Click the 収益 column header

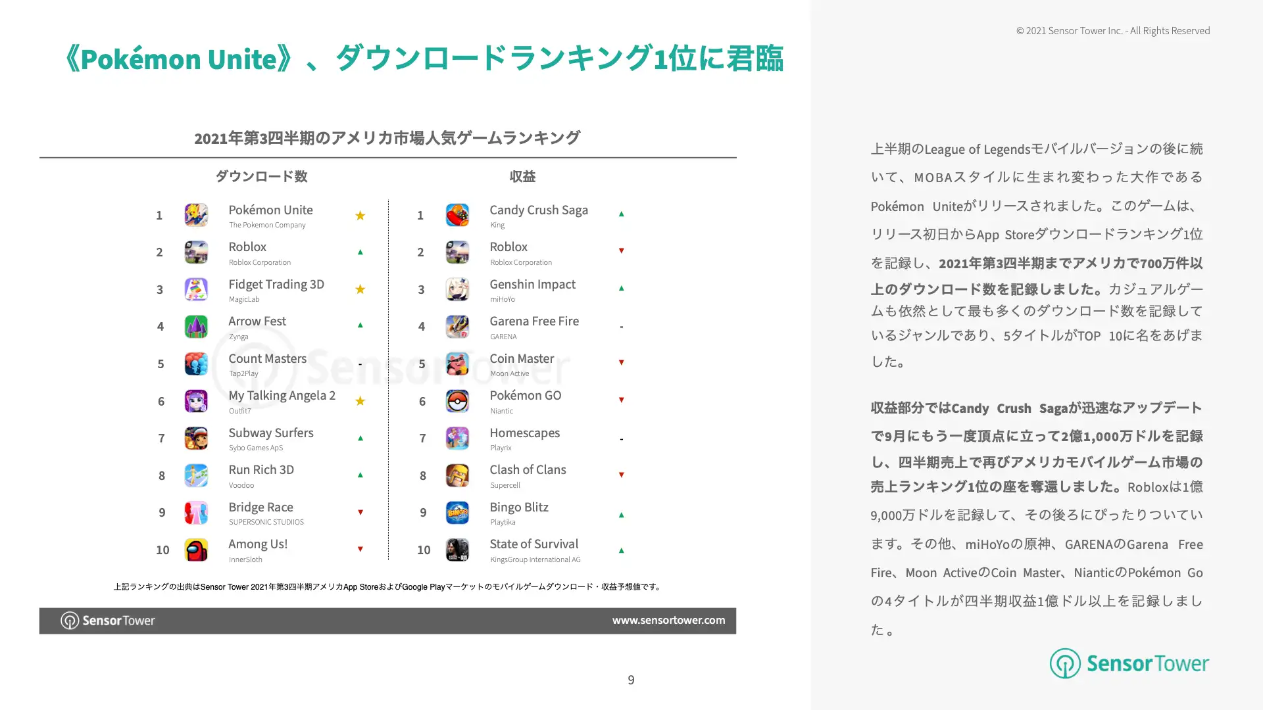522,176
